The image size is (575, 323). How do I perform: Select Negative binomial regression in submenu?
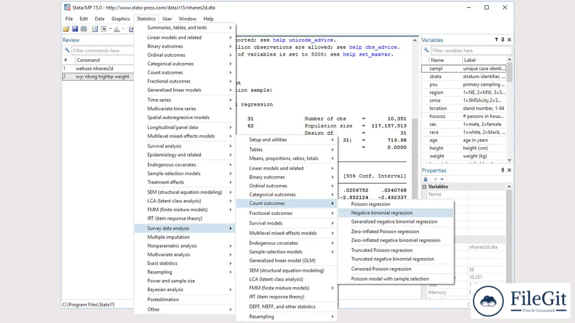pyautogui.click(x=396, y=213)
